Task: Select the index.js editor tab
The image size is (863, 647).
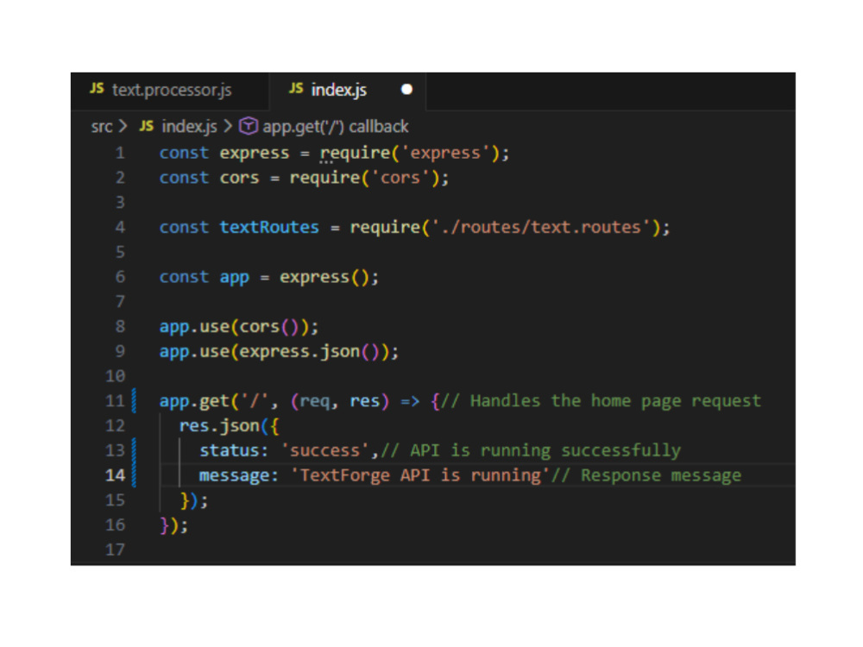Action: (x=348, y=90)
